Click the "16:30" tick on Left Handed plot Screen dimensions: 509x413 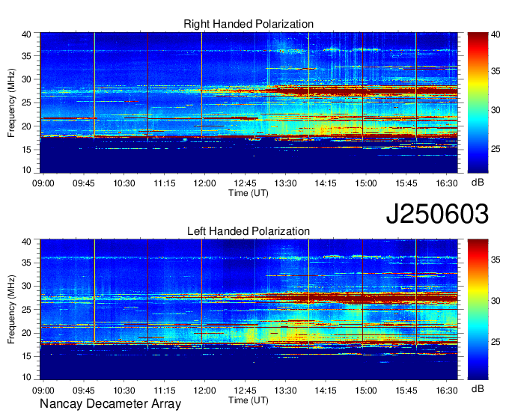coord(447,391)
